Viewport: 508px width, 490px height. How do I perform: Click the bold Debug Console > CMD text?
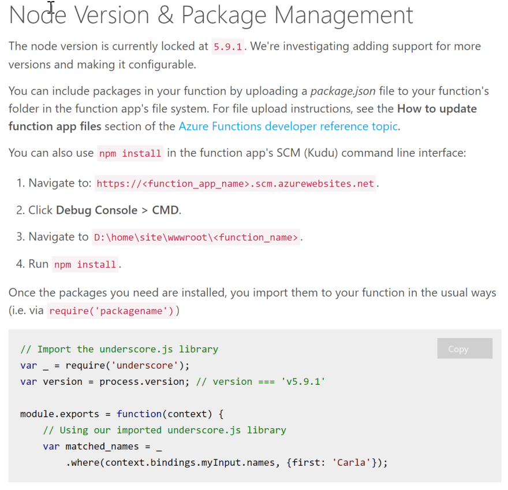tap(117, 210)
